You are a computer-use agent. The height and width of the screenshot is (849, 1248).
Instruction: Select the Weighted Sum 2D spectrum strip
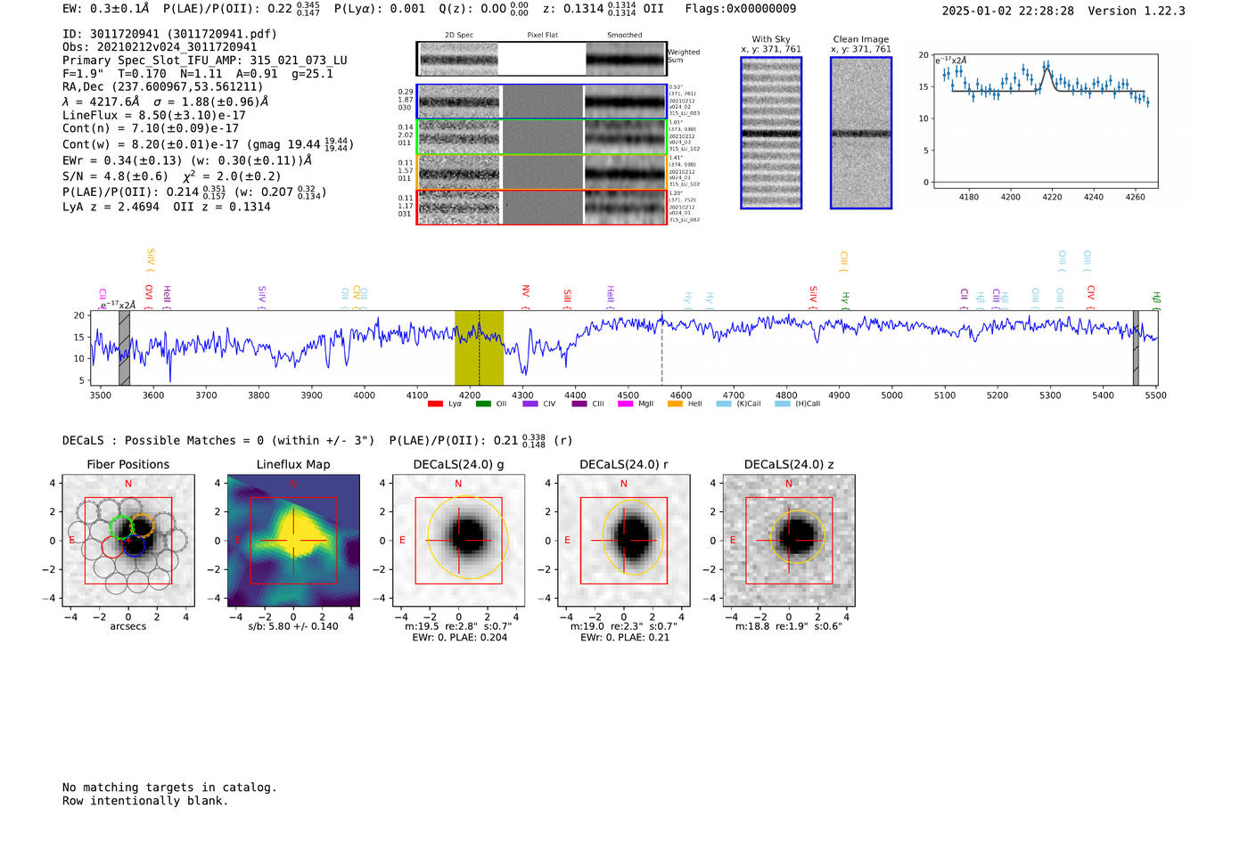coord(542,59)
